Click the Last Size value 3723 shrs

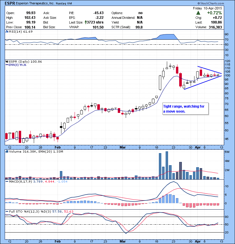(x=95, y=22)
